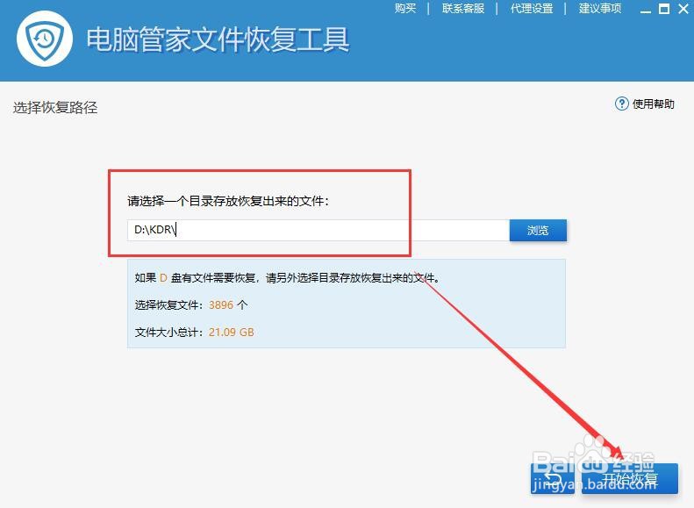Open 建议事项 suggestions menu
Image resolution: width=694 pixels, height=508 pixels.
(x=600, y=9)
